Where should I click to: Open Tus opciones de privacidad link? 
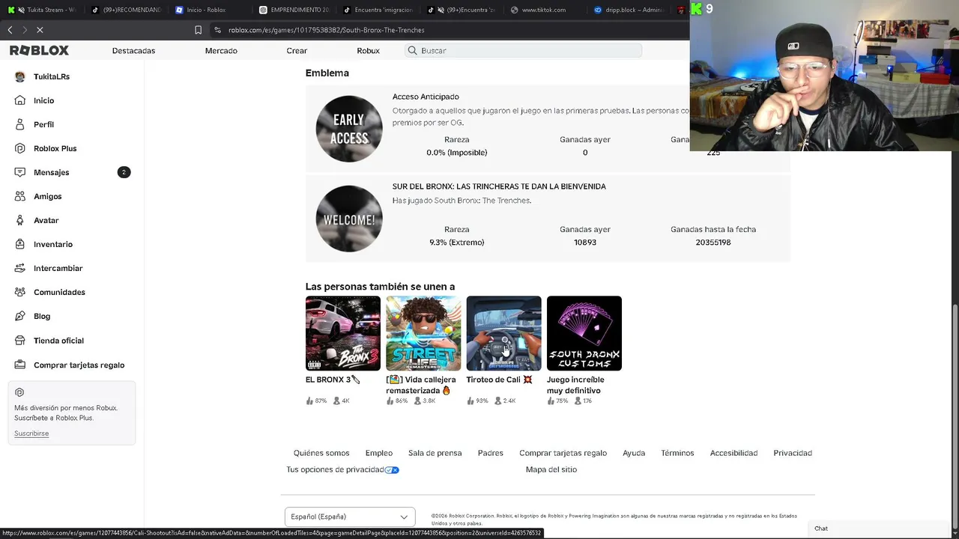335,469
